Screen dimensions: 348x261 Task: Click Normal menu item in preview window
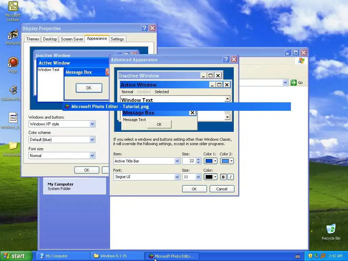pos(127,92)
